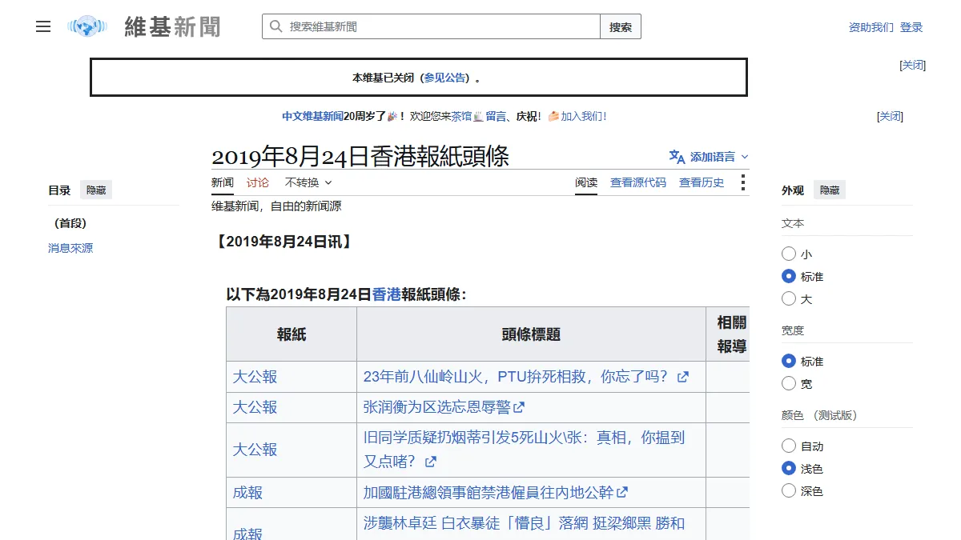Open the 茶馆 link in banner

pos(462,116)
